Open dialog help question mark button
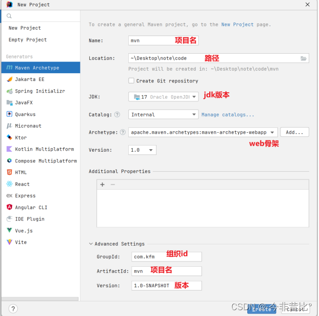The height and width of the screenshot is (316, 319). tap(13, 309)
